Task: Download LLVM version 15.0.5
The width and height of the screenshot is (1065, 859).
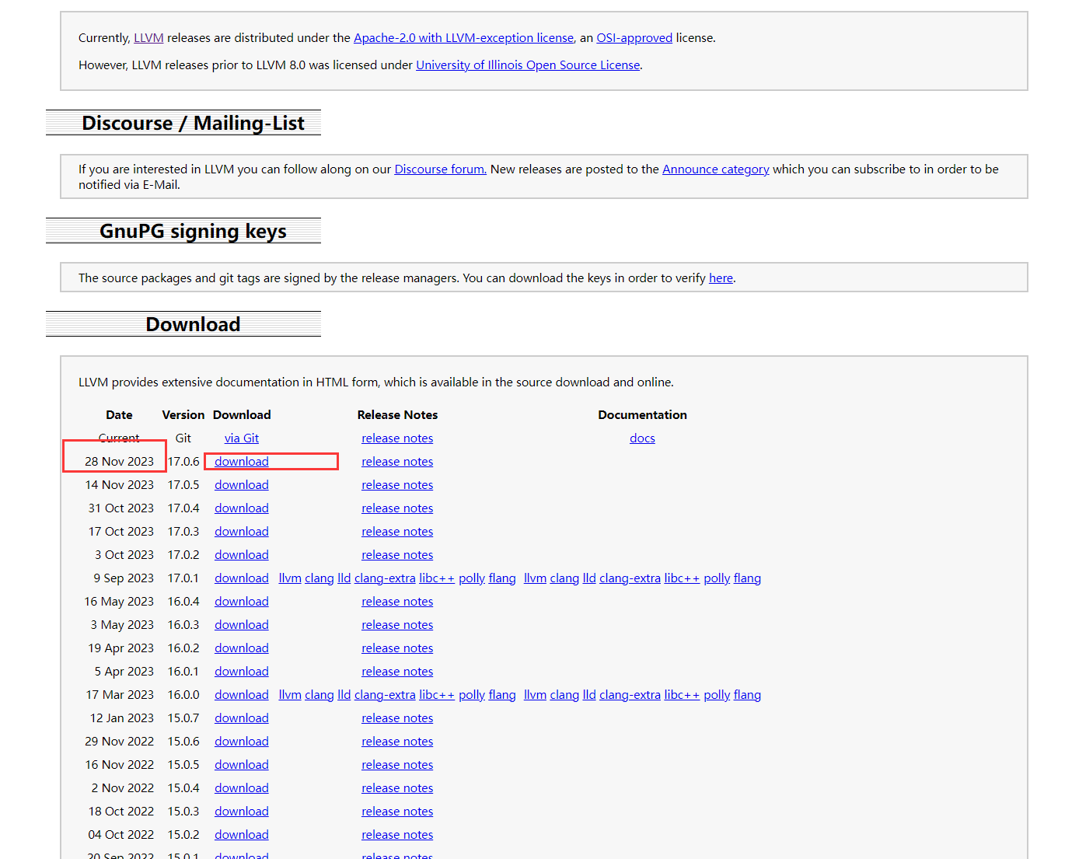Action: [x=242, y=765]
